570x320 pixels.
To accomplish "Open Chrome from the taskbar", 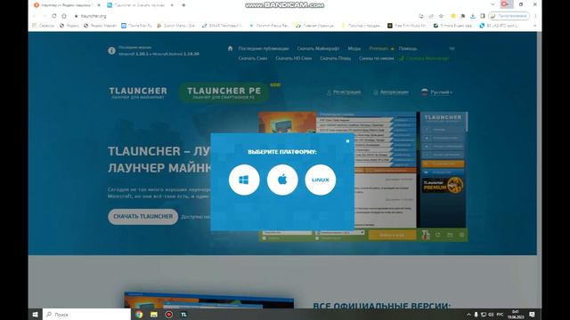I will pos(139,315).
